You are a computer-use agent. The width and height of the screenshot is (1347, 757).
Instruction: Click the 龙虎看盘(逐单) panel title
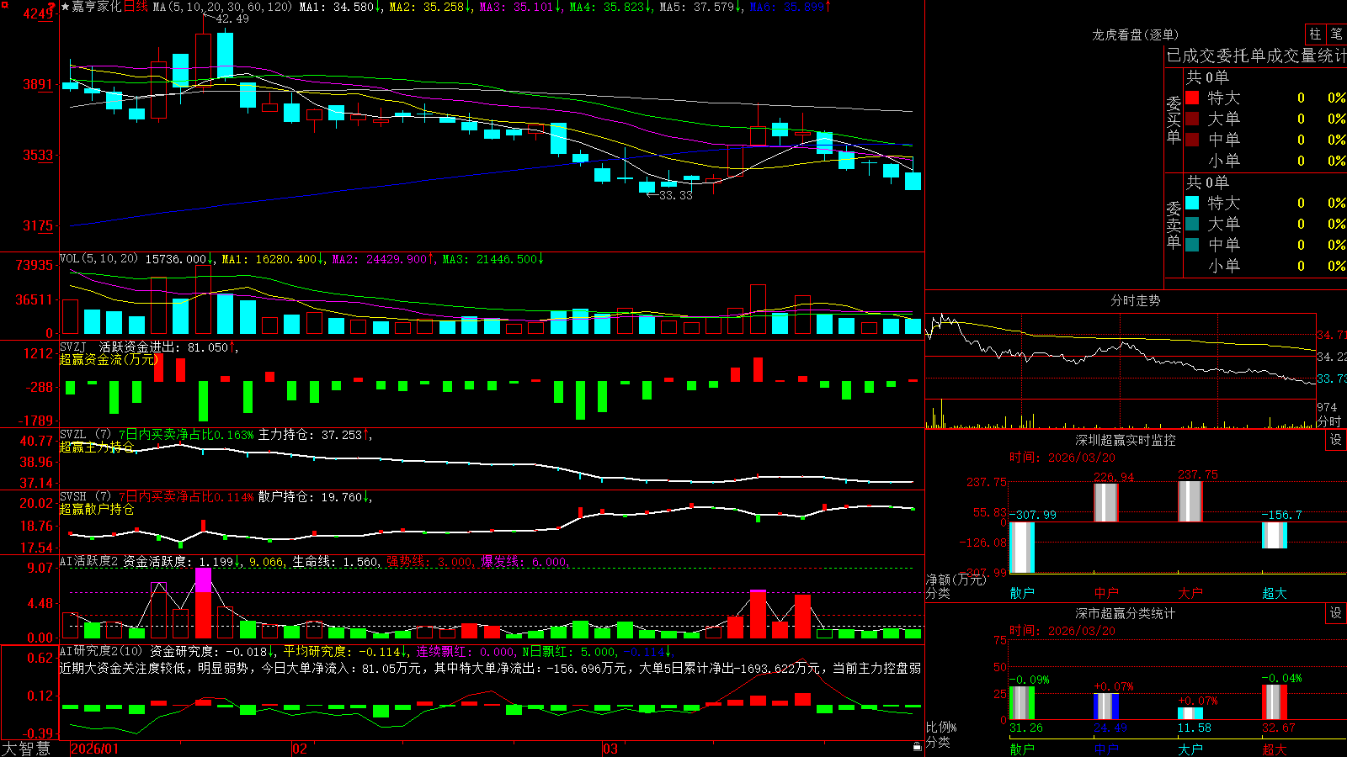pyautogui.click(x=1135, y=34)
